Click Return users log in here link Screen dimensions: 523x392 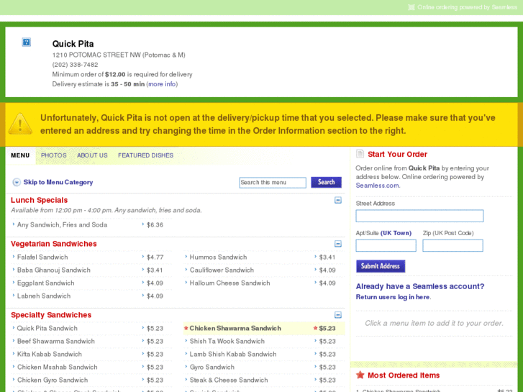393,297
